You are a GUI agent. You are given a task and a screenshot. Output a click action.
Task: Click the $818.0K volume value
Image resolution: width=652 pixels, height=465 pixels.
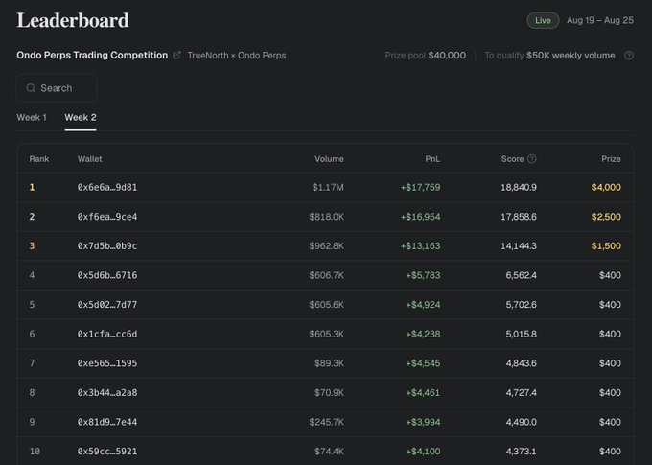tap(326, 217)
